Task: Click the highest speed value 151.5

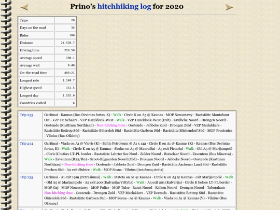Action: pos(71,88)
